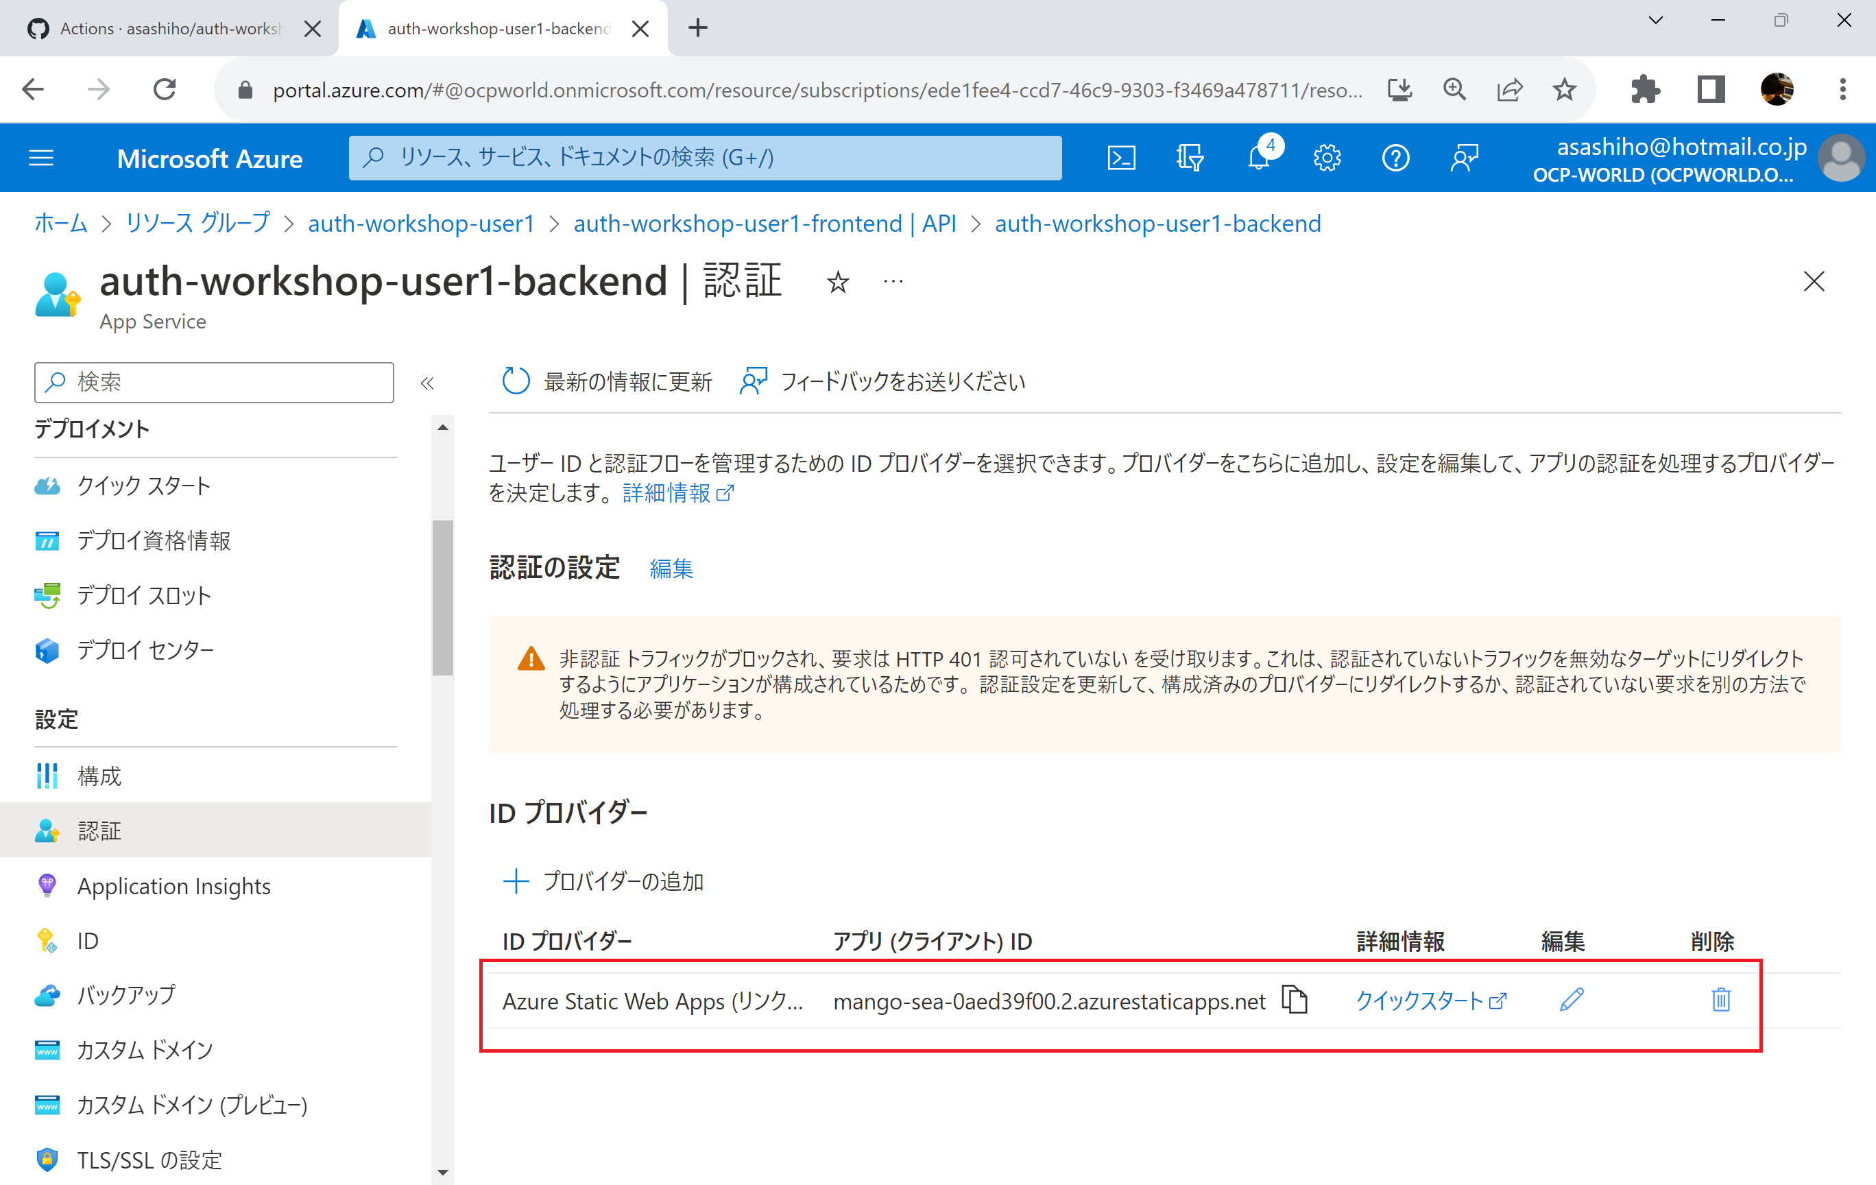Image resolution: width=1876 pixels, height=1185 pixels.
Task: Open the Azure portal settings gear
Action: (1327, 157)
